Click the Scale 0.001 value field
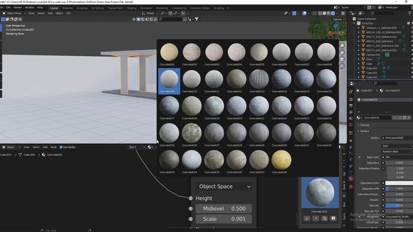This screenshot has width=413, height=232. click(x=224, y=219)
